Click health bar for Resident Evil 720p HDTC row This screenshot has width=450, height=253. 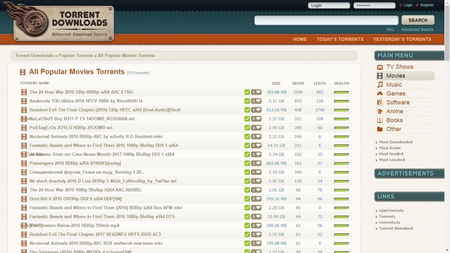tap(342, 110)
